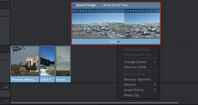The width and height of the screenshot is (198, 105).
Task: Open the 100% speed dropdown arrow
Action: [x=119, y=42]
